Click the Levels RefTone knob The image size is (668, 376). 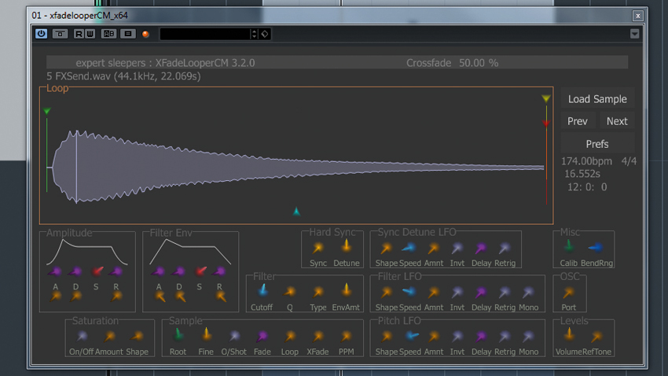click(x=596, y=337)
